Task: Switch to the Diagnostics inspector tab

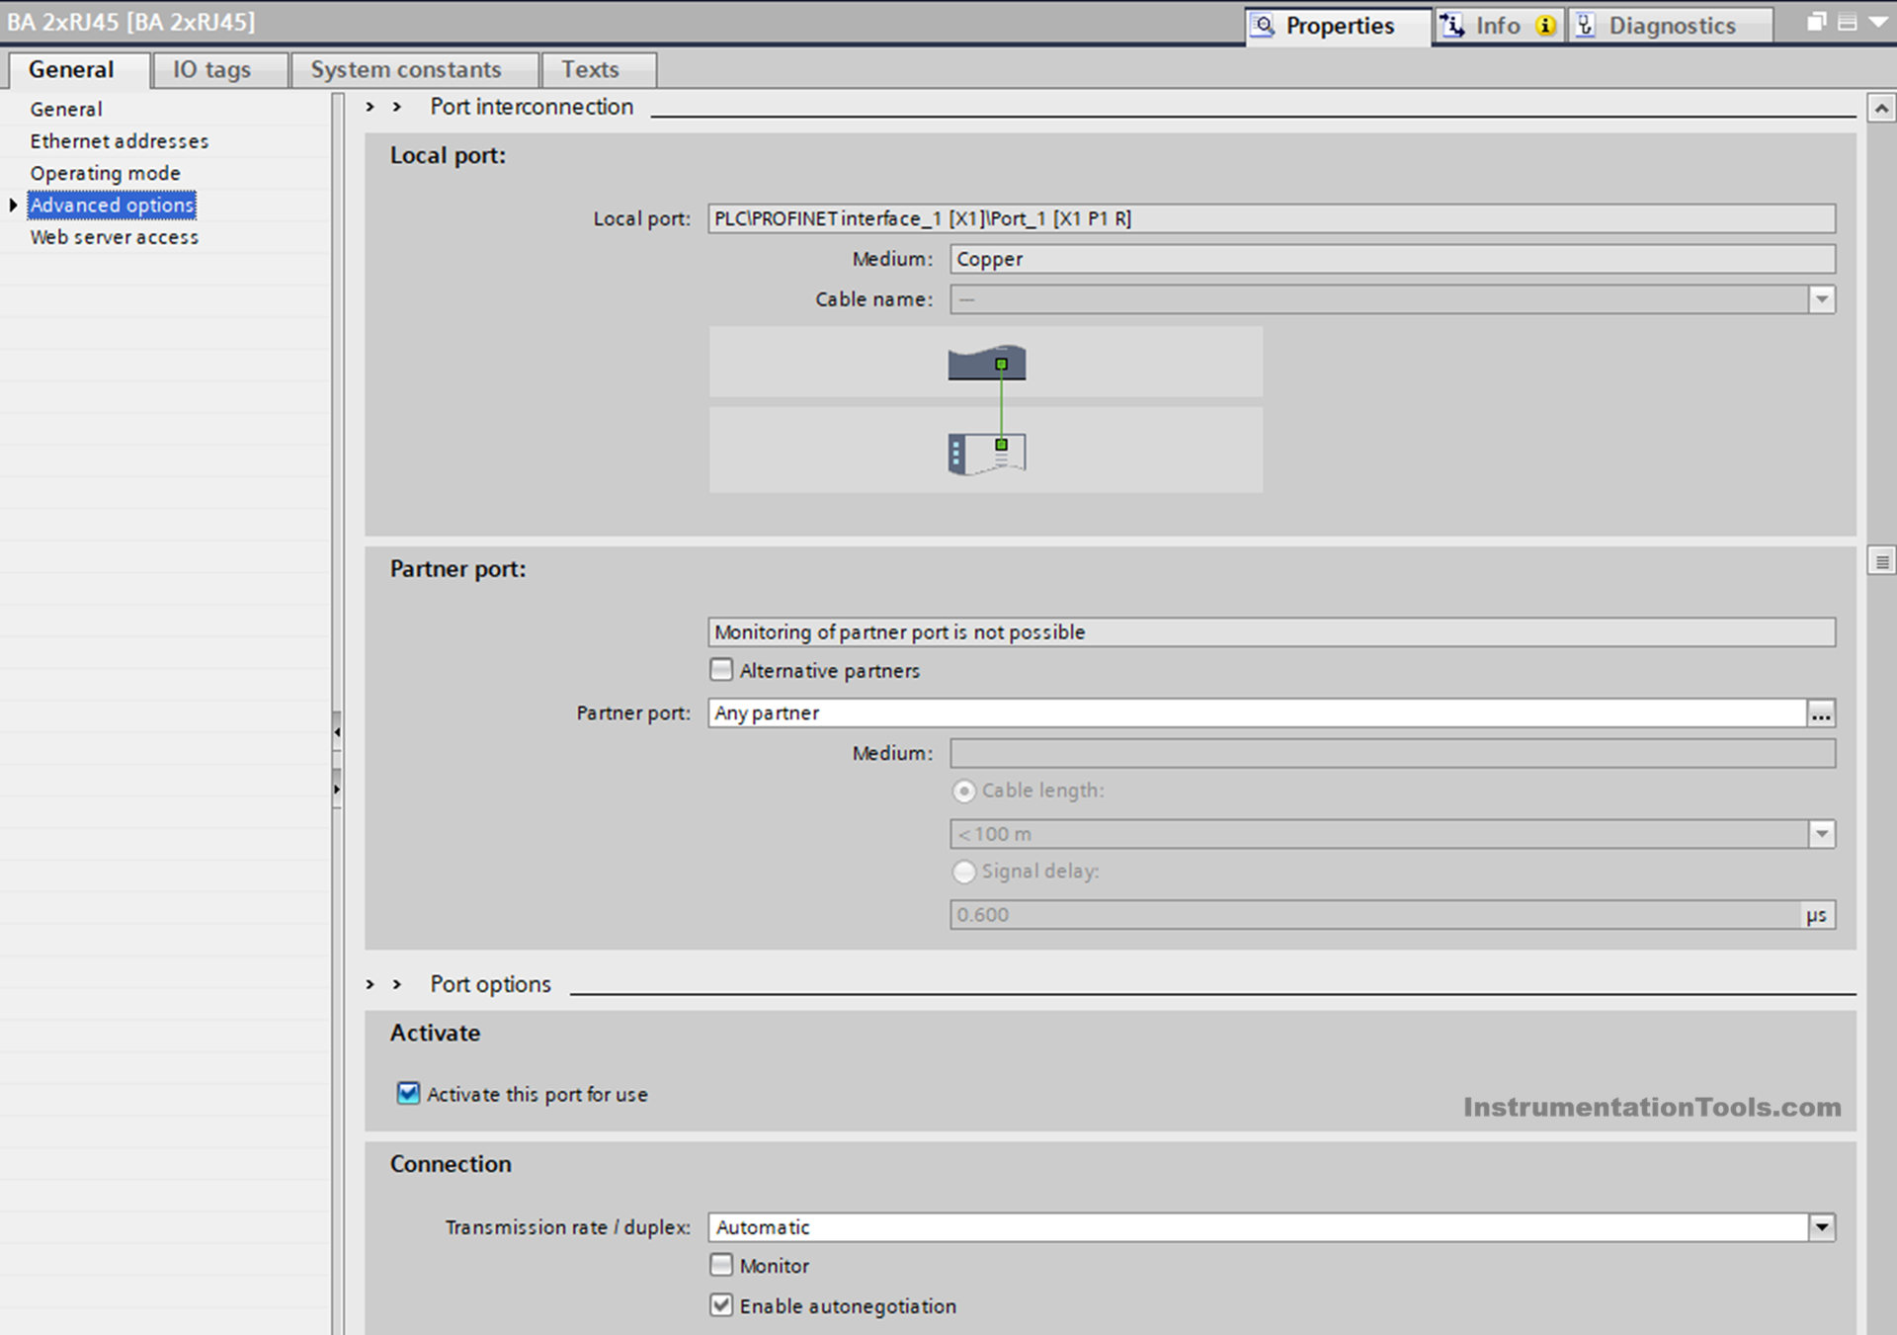Action: [1670, 26]
